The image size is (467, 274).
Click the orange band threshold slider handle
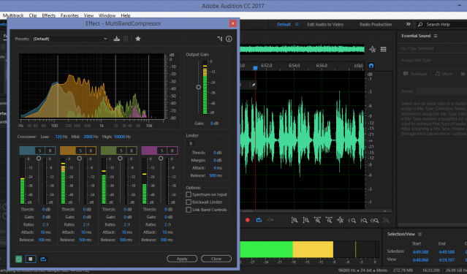click(x=79, y=159)
